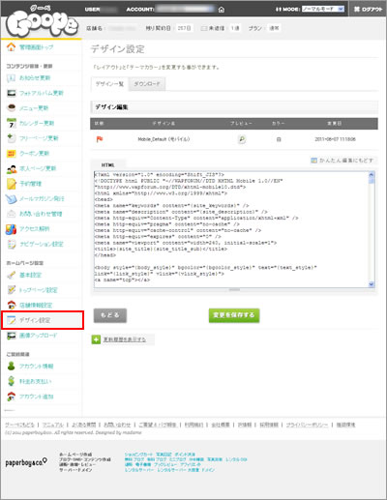Click the ログアウト button in header
This screenshot has width=387, height=500.
tap(368, 10)
